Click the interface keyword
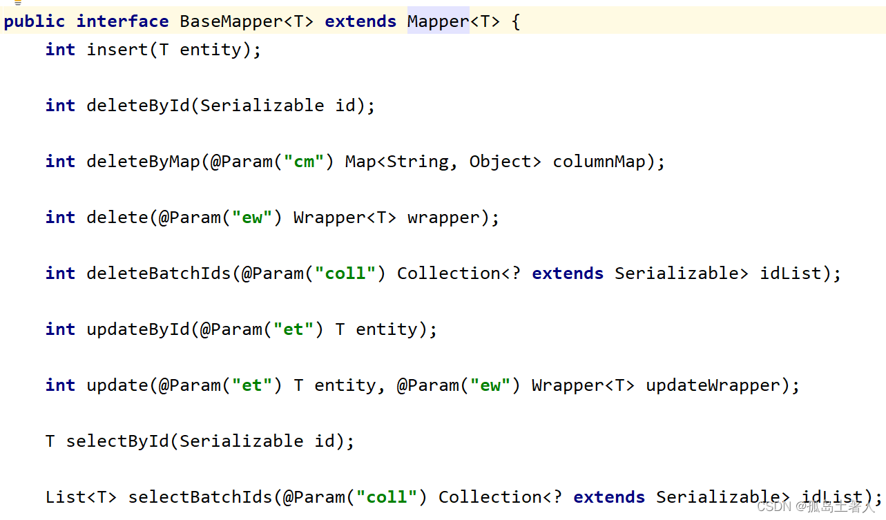886x520 pixels. pyautogui.click(x=122, y=21)
